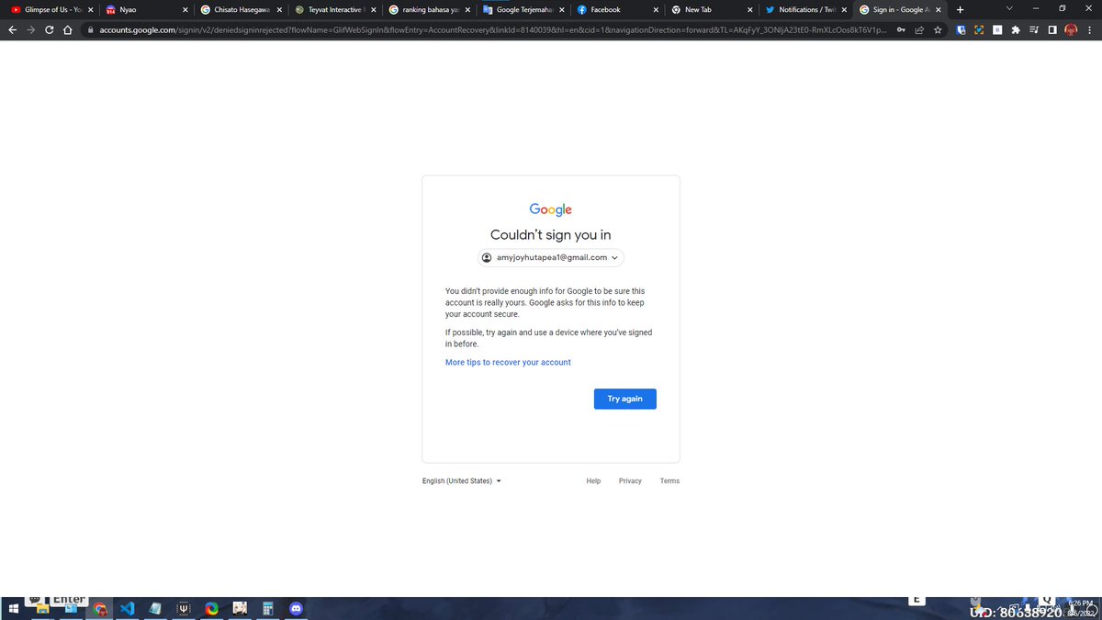View site info via padlock icon
Viewport: 1102px width, 620px height.
(91, 29)
